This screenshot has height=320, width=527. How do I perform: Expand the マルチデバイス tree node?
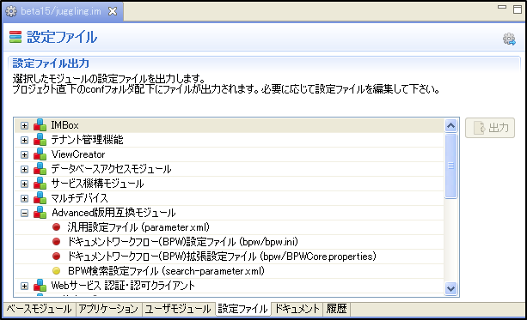coord(24,198)
